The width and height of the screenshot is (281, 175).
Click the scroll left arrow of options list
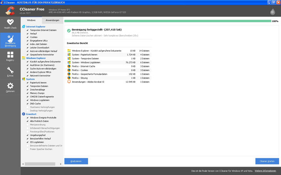click(23, 164)
